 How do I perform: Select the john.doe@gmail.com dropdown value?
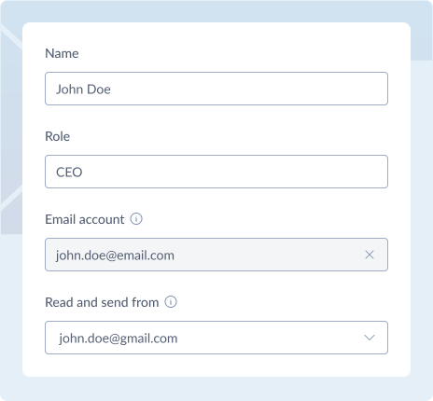pos(119,339)
